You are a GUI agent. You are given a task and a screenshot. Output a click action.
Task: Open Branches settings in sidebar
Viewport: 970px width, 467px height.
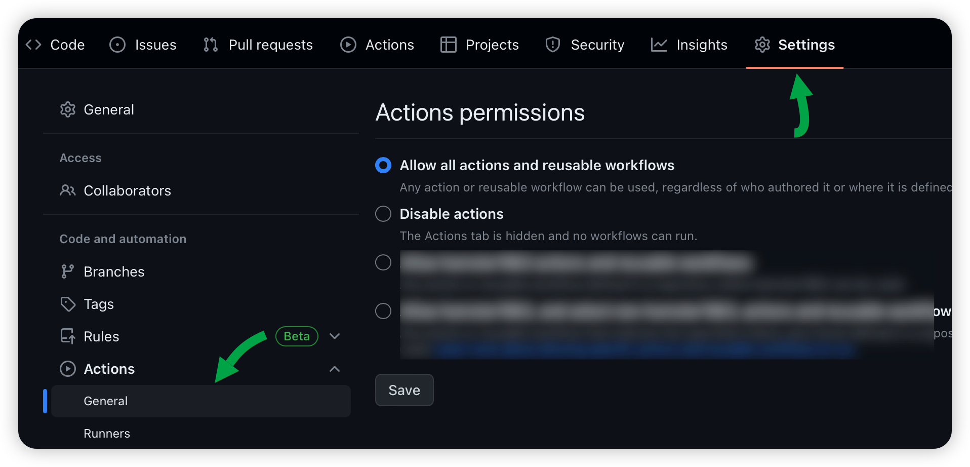click(114, 271)
